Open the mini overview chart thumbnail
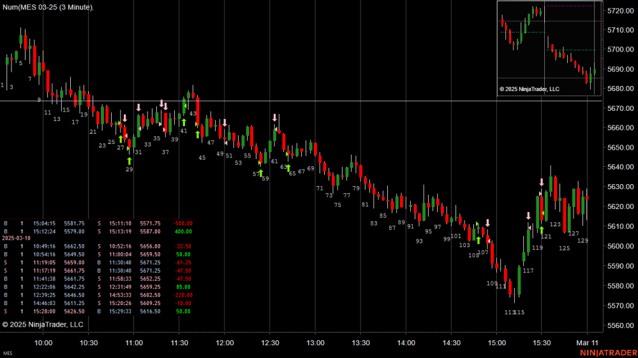 [x=545, y=48]
